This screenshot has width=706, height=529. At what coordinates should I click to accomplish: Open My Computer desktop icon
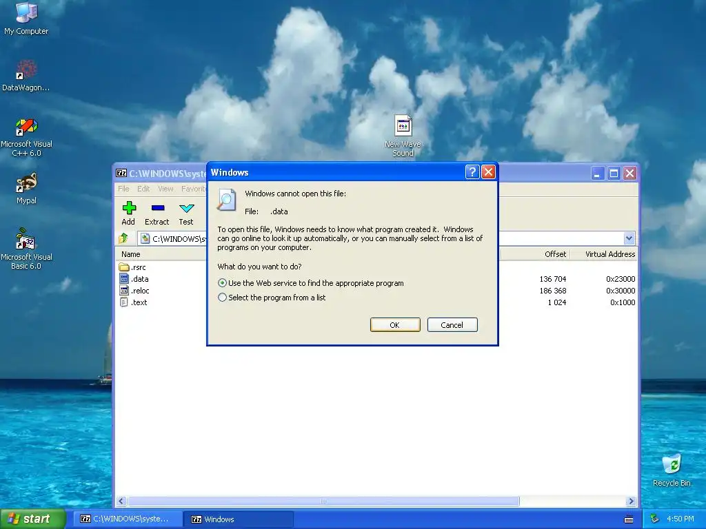[26, 18]
